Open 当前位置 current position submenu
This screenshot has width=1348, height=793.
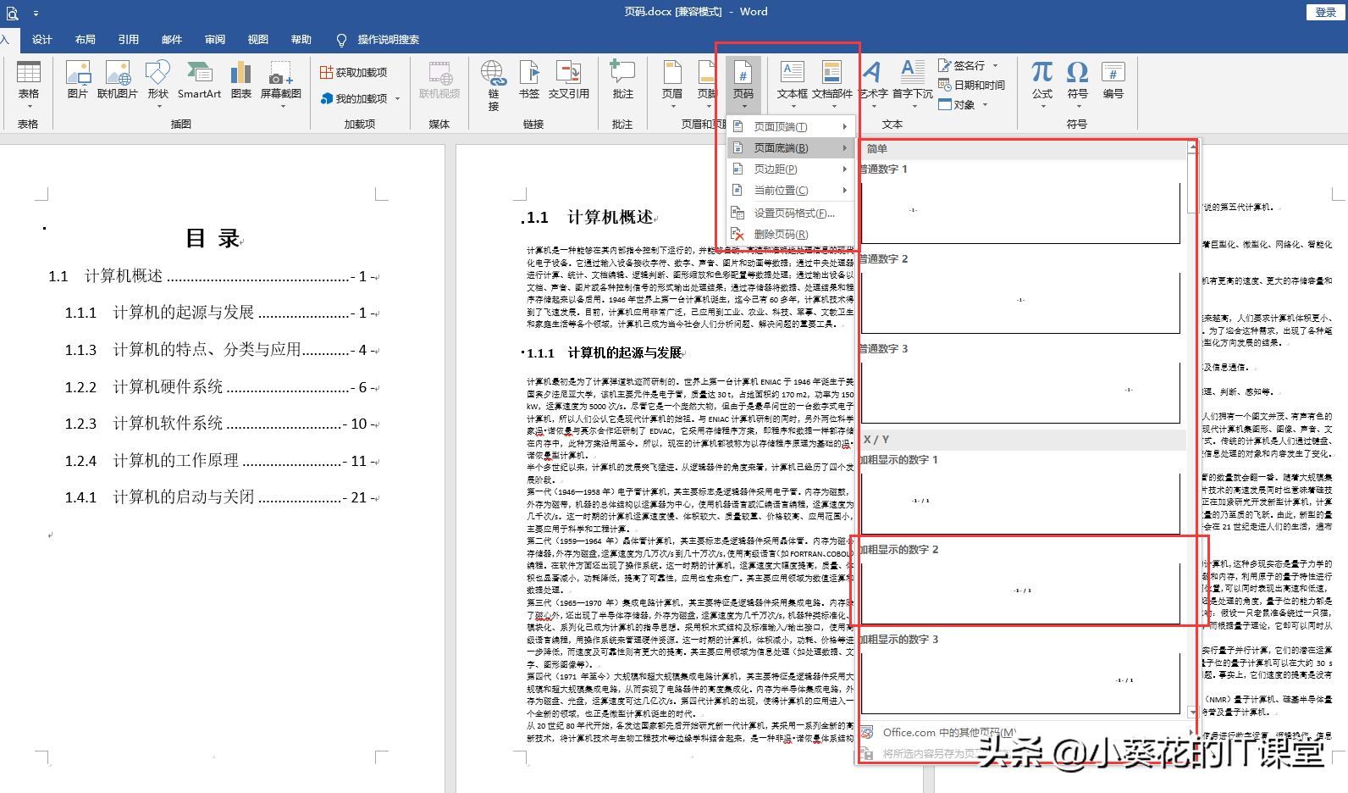tap(791, 190)
